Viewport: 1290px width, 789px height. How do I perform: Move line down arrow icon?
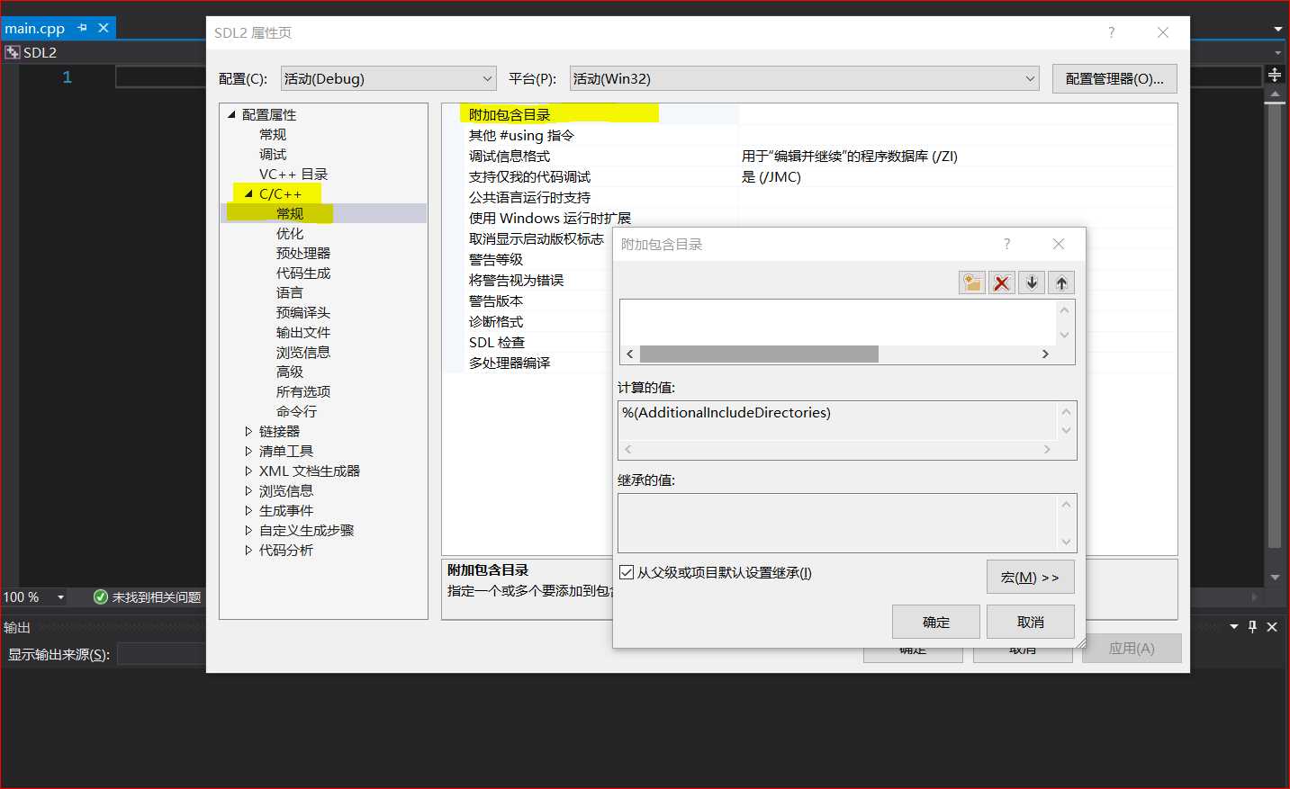pyautogui.click(x=1032, y=282)
